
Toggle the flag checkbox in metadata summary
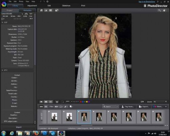point(2,19)
